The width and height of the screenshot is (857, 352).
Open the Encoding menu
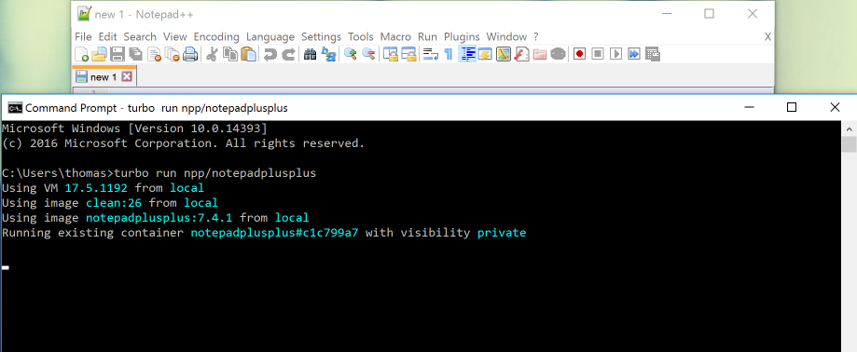tap(216, 36)
